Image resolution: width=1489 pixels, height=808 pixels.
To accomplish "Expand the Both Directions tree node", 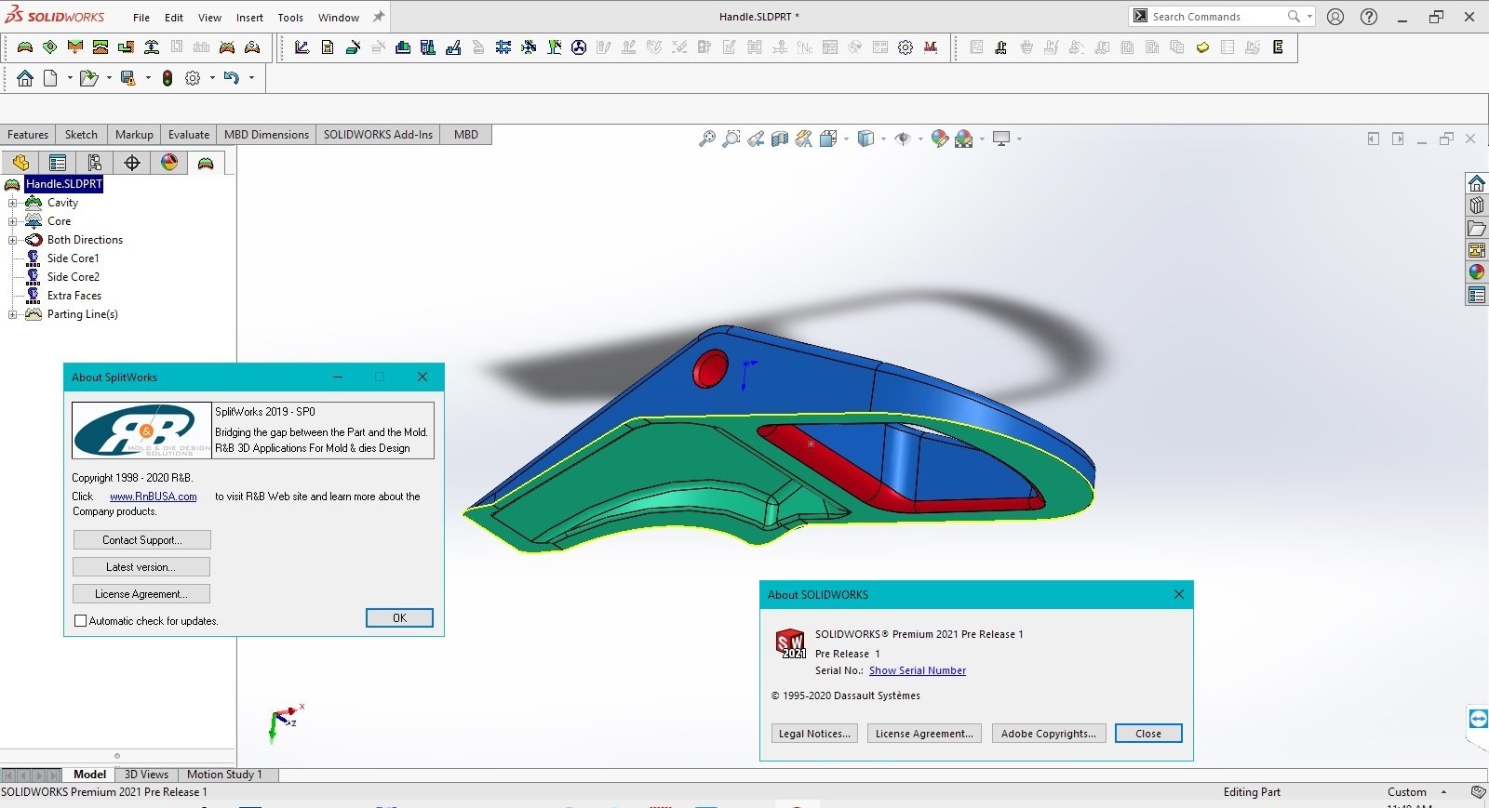I will click(x=13, y=240).
